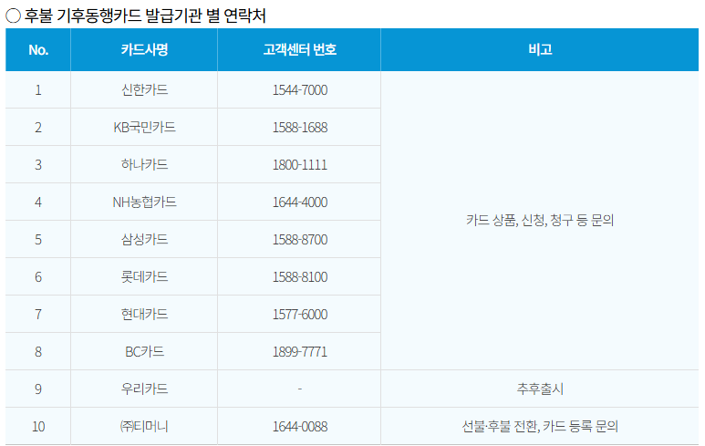Click phone number 1644-0088
This screenshot has width=705, height=446.
[x=299, y=426]
